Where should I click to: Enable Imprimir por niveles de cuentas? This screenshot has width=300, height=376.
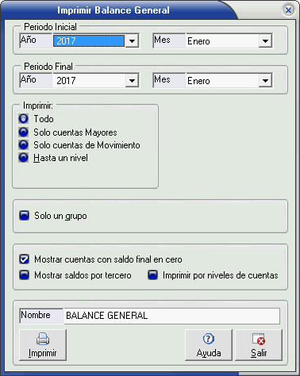[152, 275]
